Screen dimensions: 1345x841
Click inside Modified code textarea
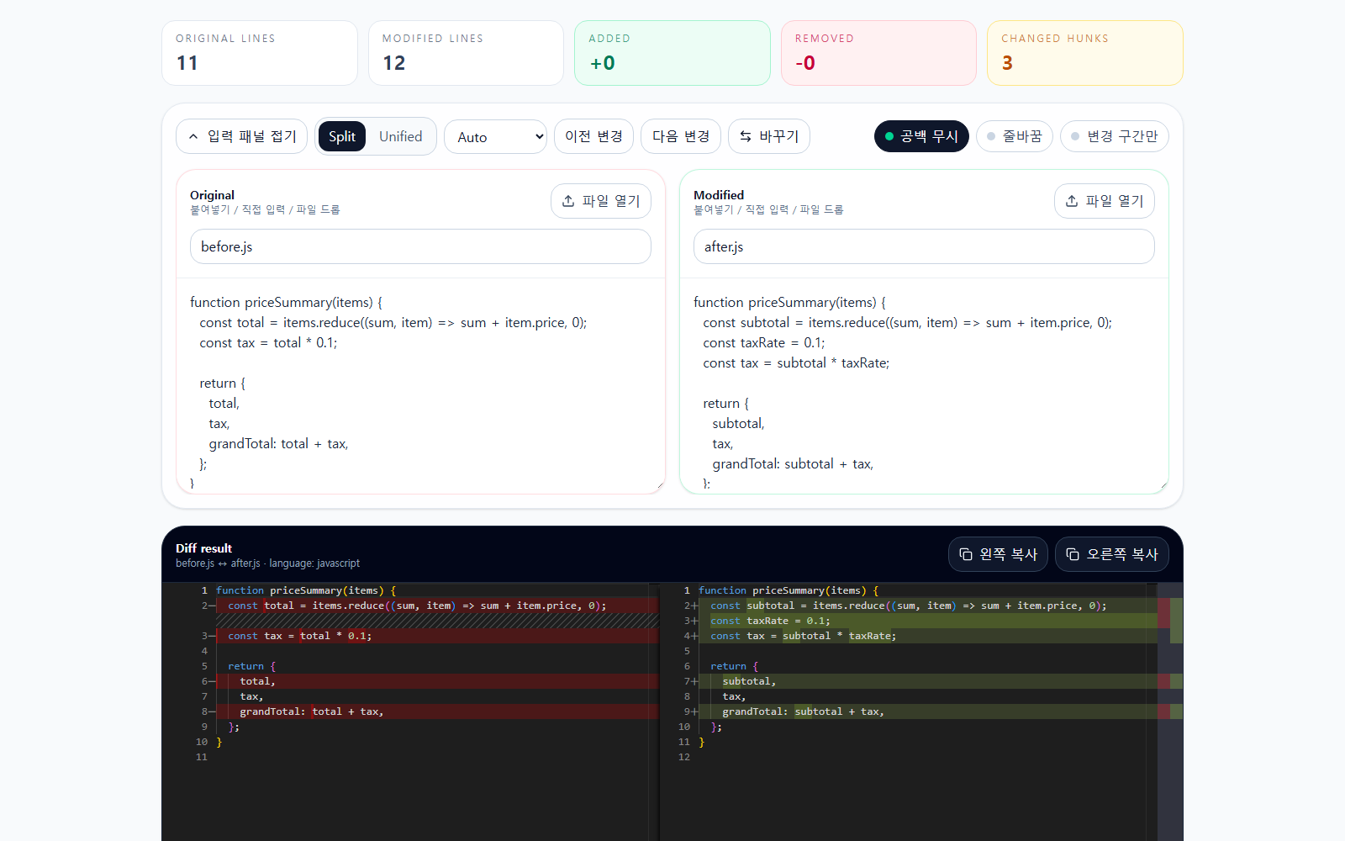pyautogui.click(x=924, y=387)
